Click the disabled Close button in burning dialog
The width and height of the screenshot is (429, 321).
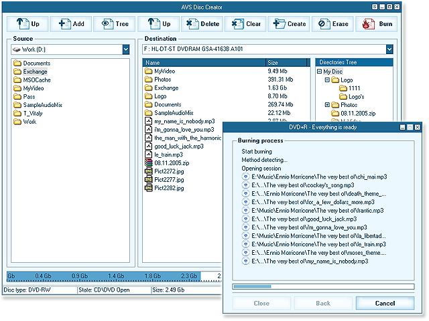point(261,303)
